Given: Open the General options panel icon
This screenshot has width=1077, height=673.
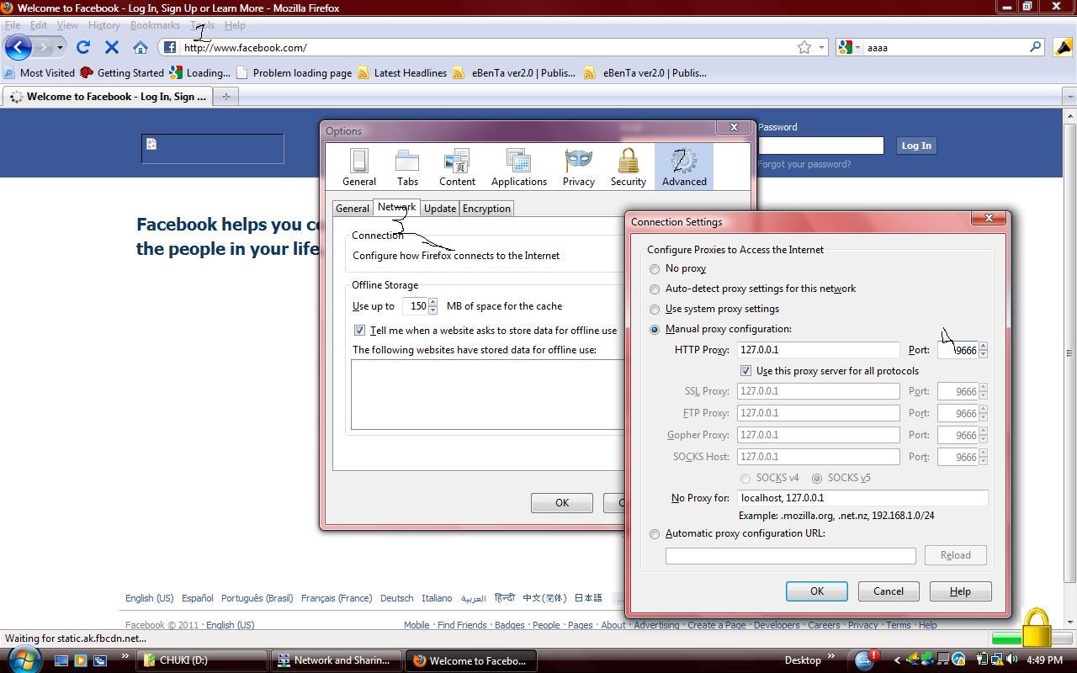Looking at the screenshot, I should 358,167.
